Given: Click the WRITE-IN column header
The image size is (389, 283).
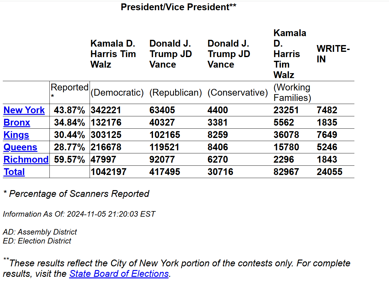Looking at the screenshot, I should [x=333, y=54].
